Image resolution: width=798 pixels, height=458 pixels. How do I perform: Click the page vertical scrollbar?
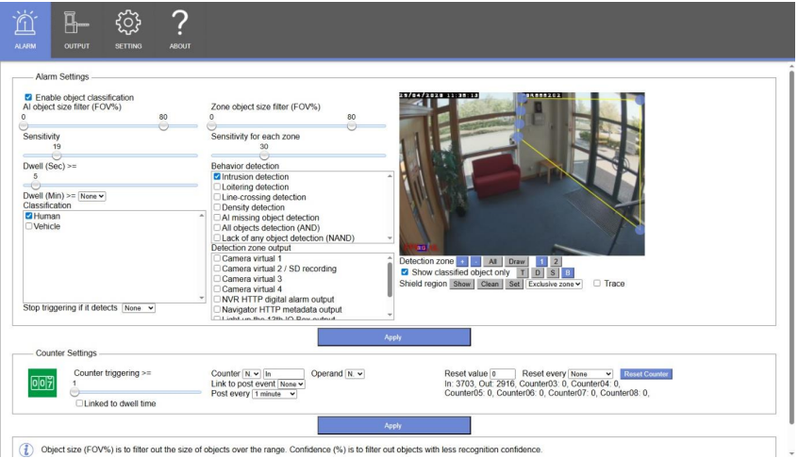click(x=791, y=247)
